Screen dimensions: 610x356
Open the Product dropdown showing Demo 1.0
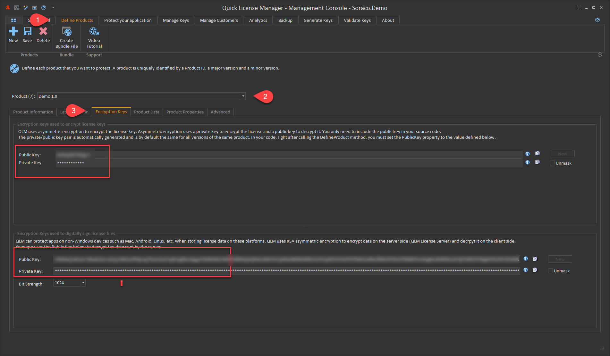pyautogui.click(x=243, y=96)
